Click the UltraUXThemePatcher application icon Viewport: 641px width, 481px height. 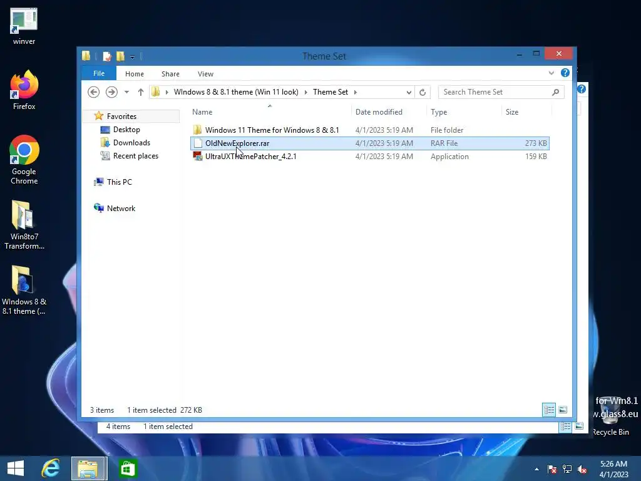198,156
